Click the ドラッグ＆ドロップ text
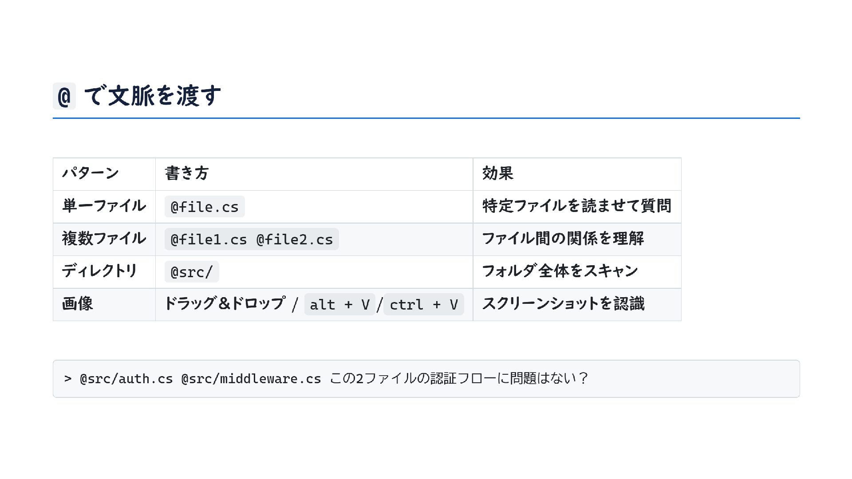 coord(225,304)
